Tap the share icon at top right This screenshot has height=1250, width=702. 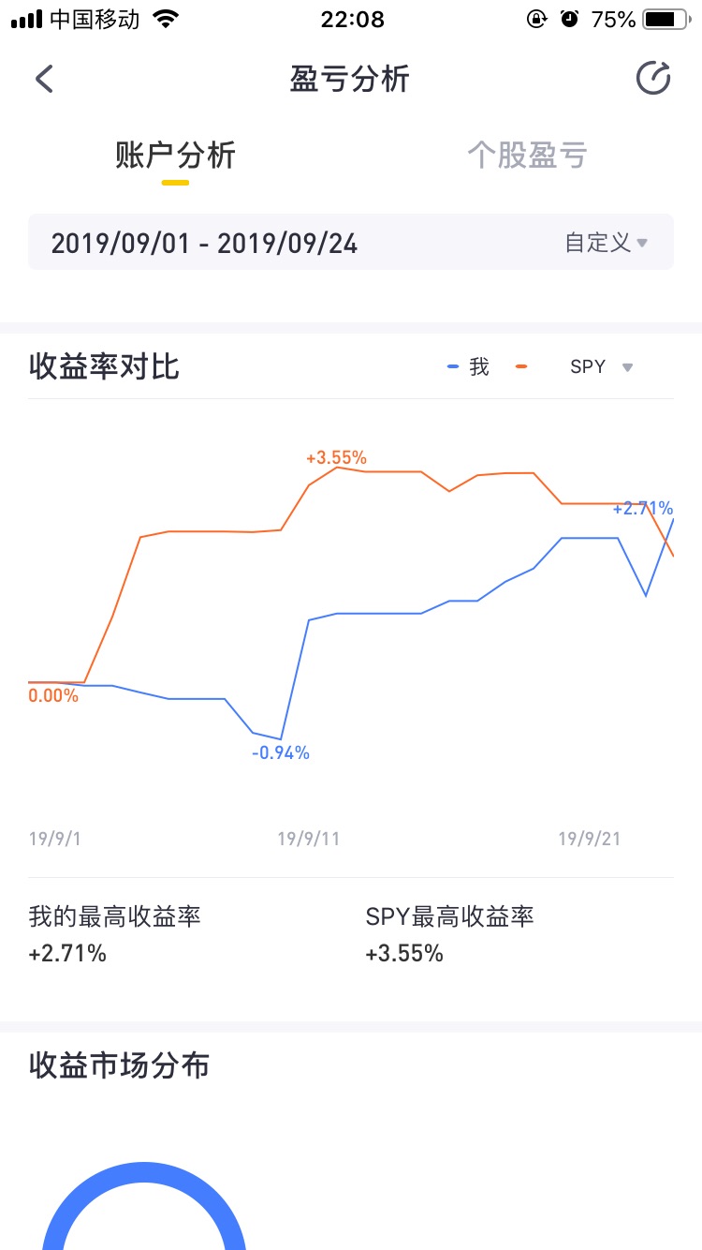coord(653,79)
